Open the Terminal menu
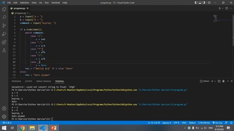 (55, 3)
